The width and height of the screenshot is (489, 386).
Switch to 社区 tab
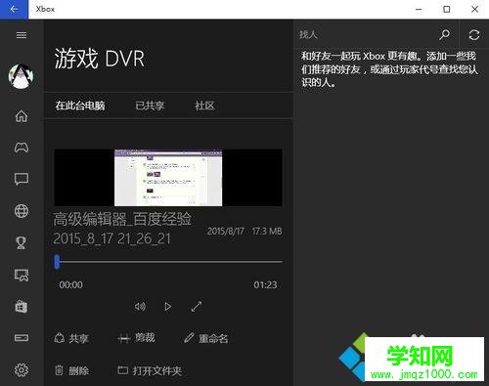(204, 106)
